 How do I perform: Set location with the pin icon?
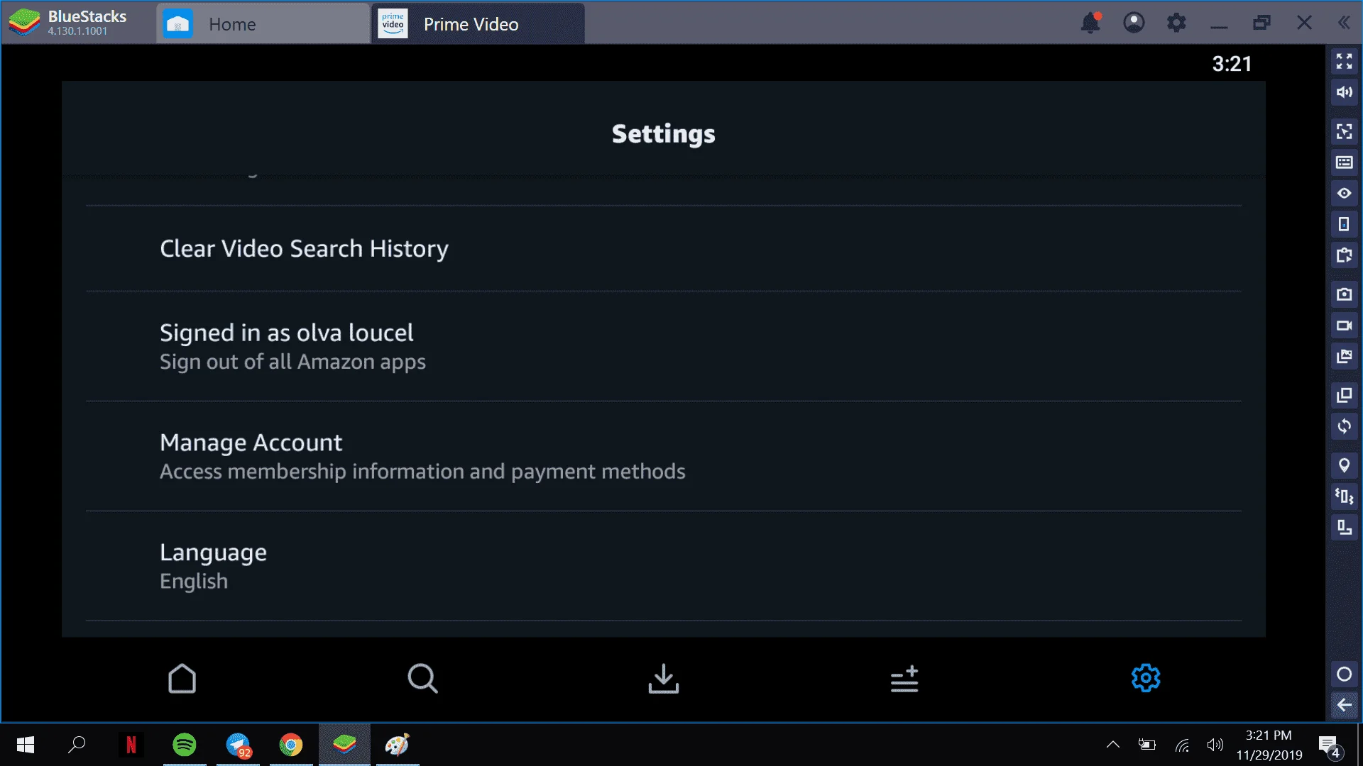[x=1344, y=465]
